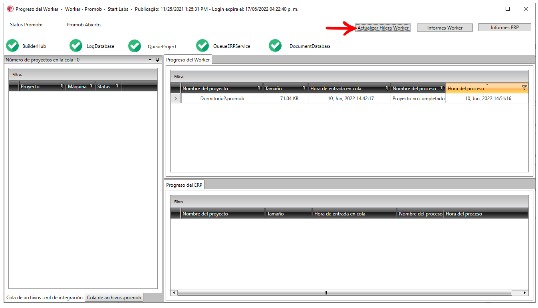Click the Filtro bar in Progreso del ERP
This screenshot has width=538, height=308.
point(349,201)
